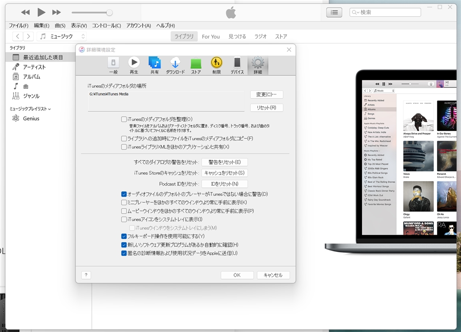Click the forward navigation arrow
This screenshot has height=332, width=461.
click(x=28, y=36)
